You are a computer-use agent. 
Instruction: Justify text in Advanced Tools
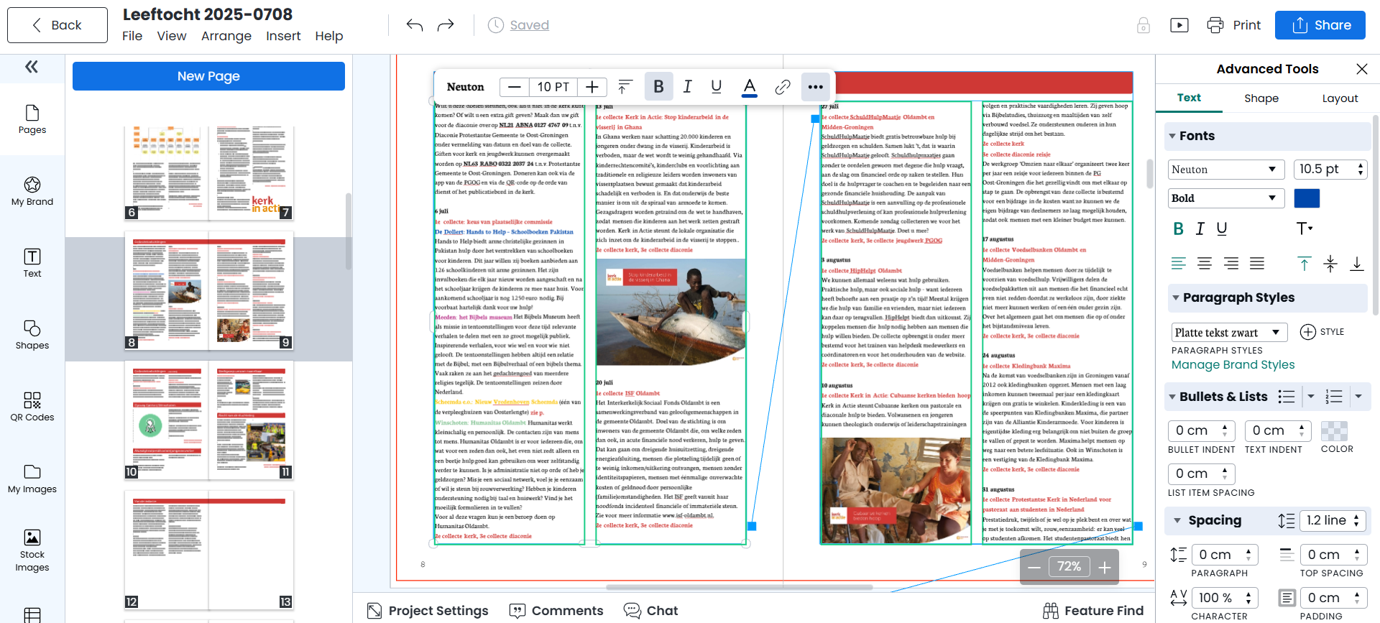(1257, 264)
